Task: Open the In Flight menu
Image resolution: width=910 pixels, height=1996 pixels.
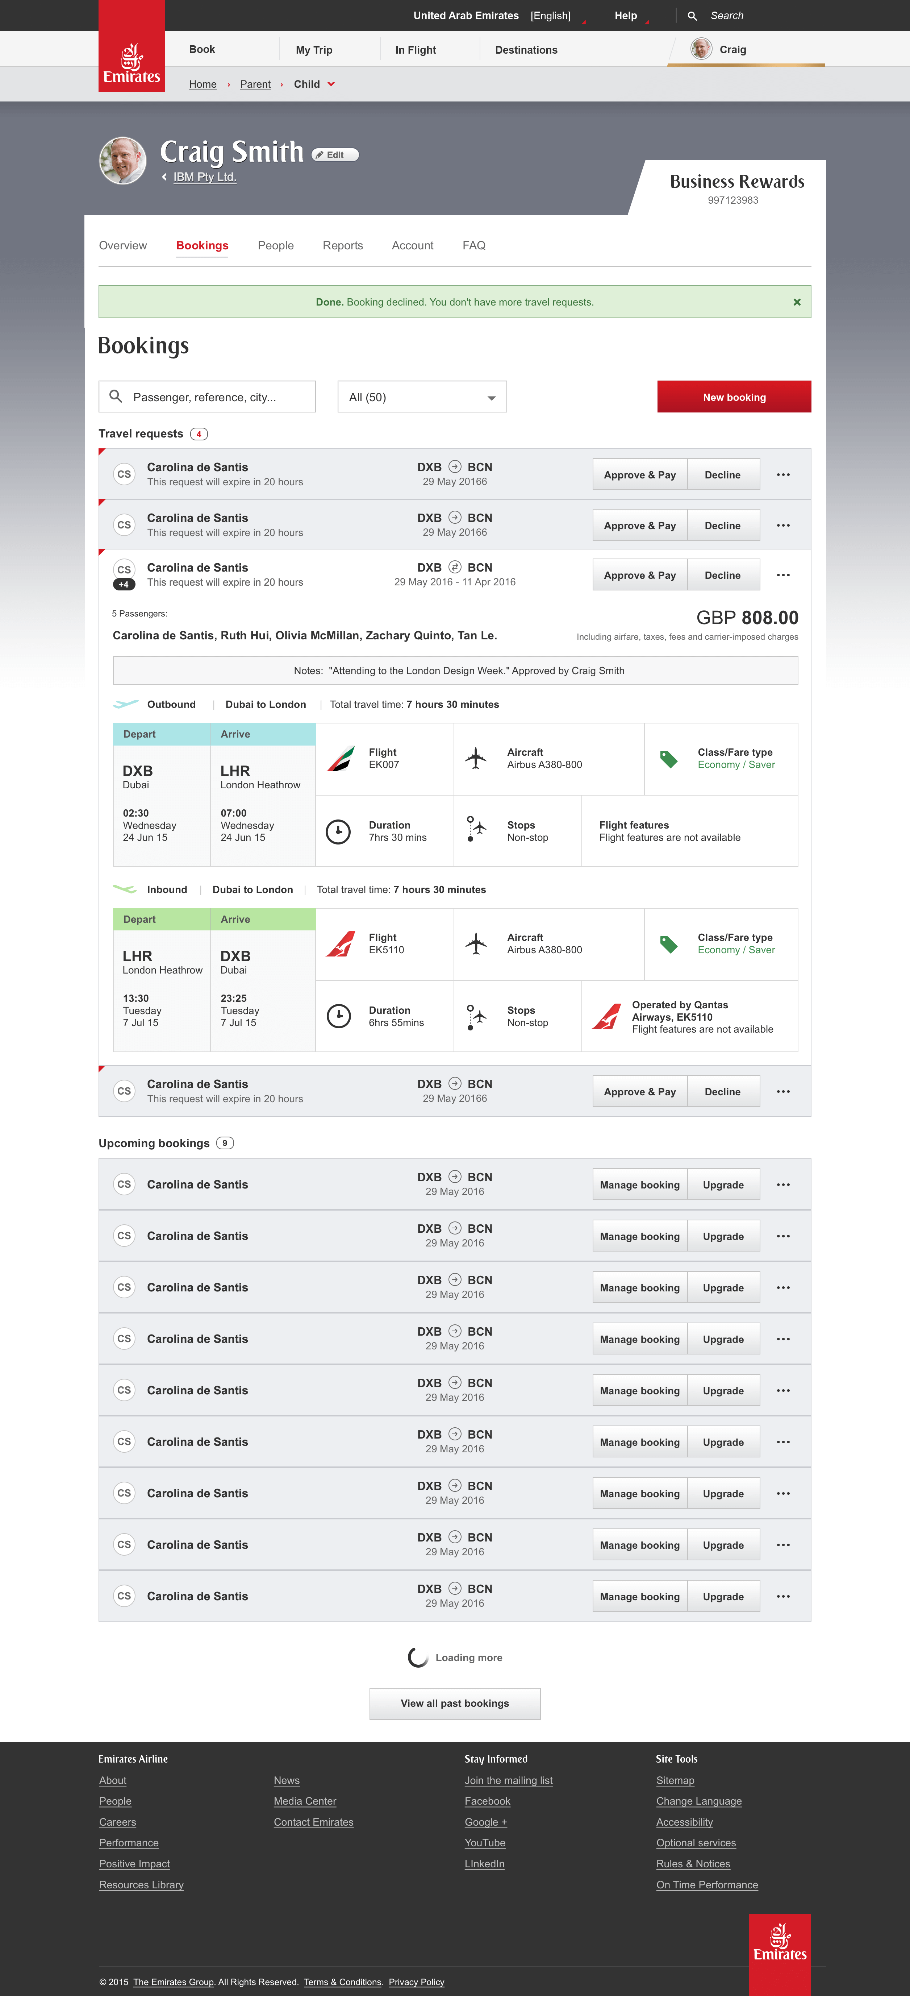Action: (x=415, y=50)
